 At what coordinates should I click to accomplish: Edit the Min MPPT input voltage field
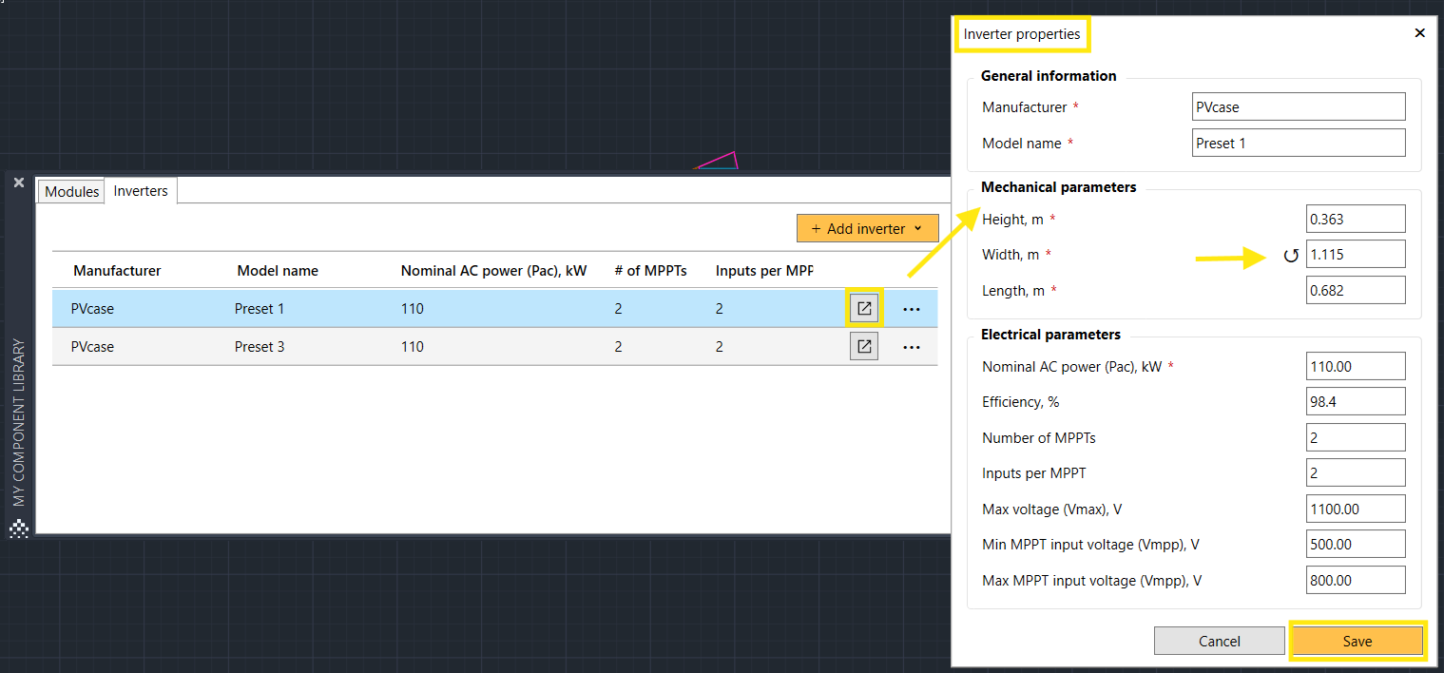(1356, 545)
